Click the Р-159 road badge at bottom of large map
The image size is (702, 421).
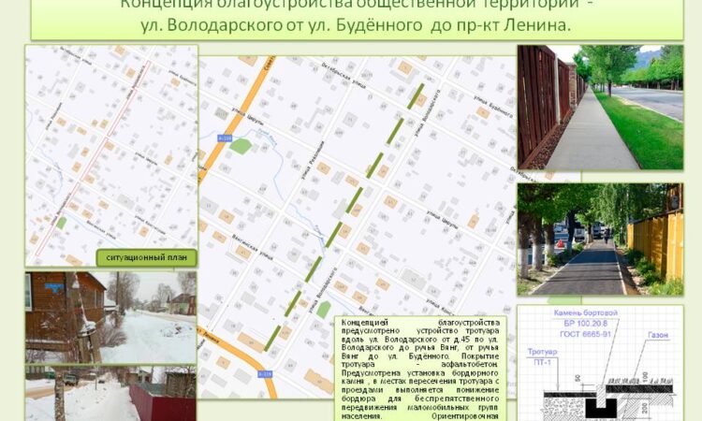coord(265,373)
